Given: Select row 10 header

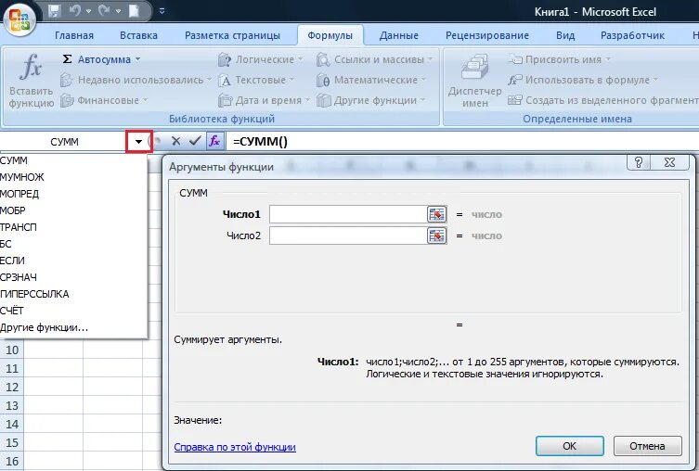Looking at the screenshot, I should coord(12,350).
